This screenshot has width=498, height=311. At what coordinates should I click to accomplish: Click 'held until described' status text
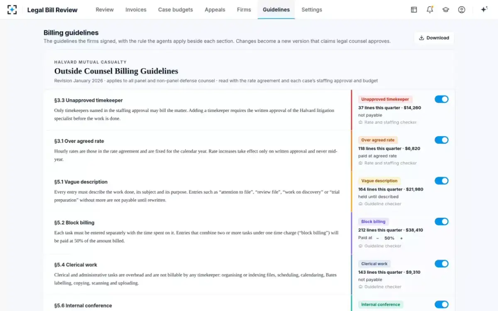pos(378,197)
